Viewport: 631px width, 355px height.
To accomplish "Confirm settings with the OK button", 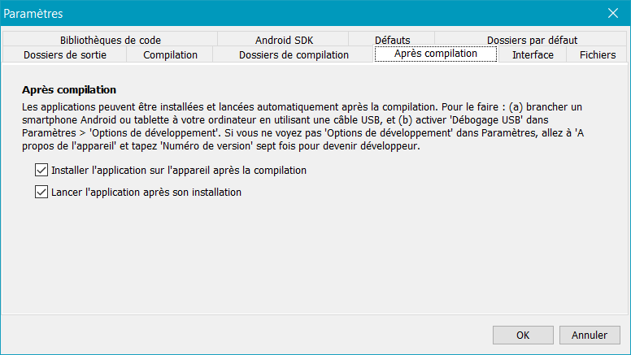I will point(523,335).
